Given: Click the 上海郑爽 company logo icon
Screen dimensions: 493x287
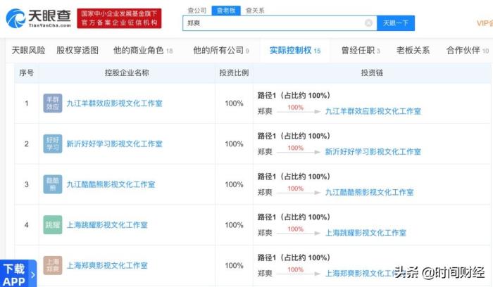Looking at the screenshot, I should pyautogui.click(x=53, y=265).
